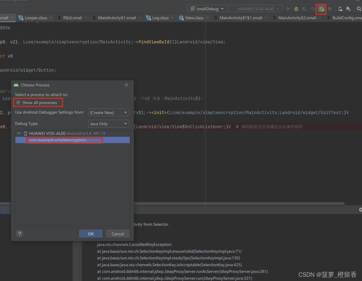Screen dimensions: 362x281
Task: Close the R$id.smali tab
Action: pos(86,18)
